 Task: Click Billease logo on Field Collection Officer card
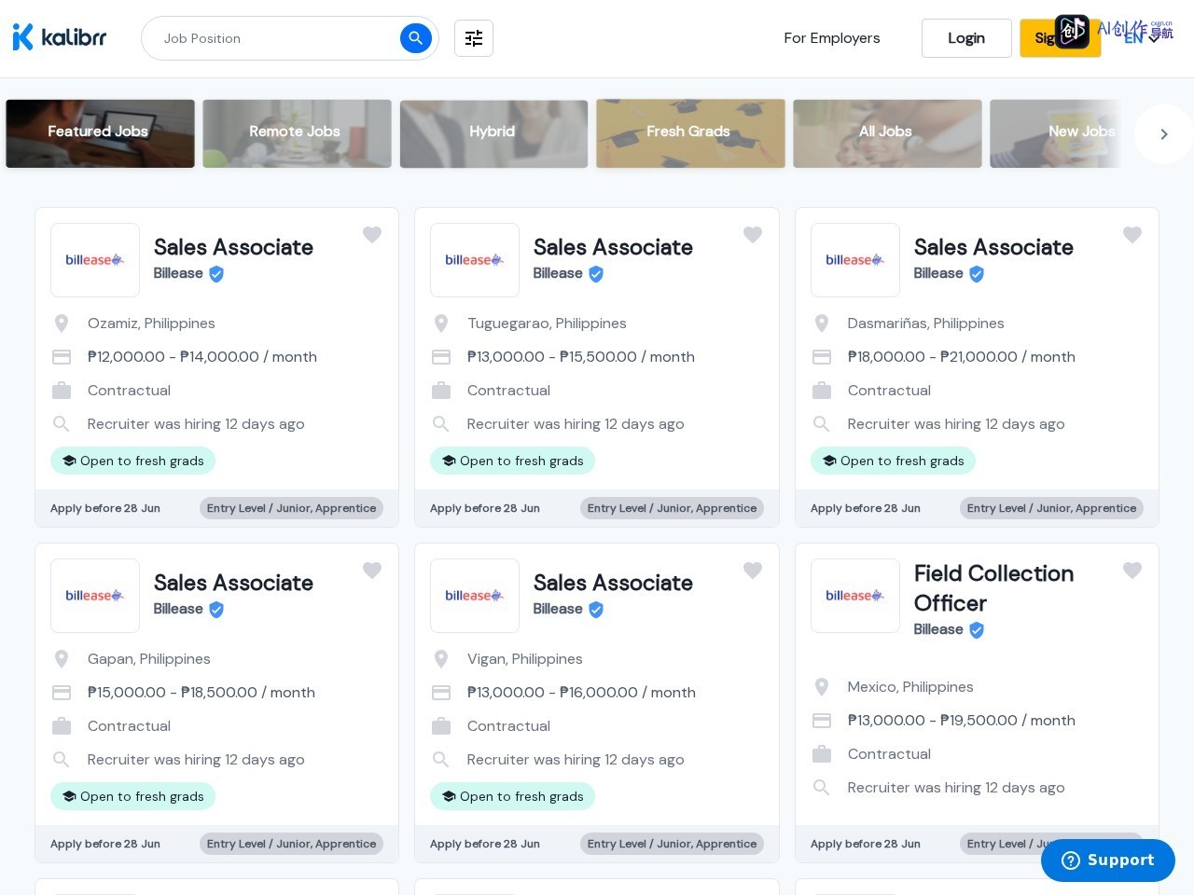(x=855, y=596)
